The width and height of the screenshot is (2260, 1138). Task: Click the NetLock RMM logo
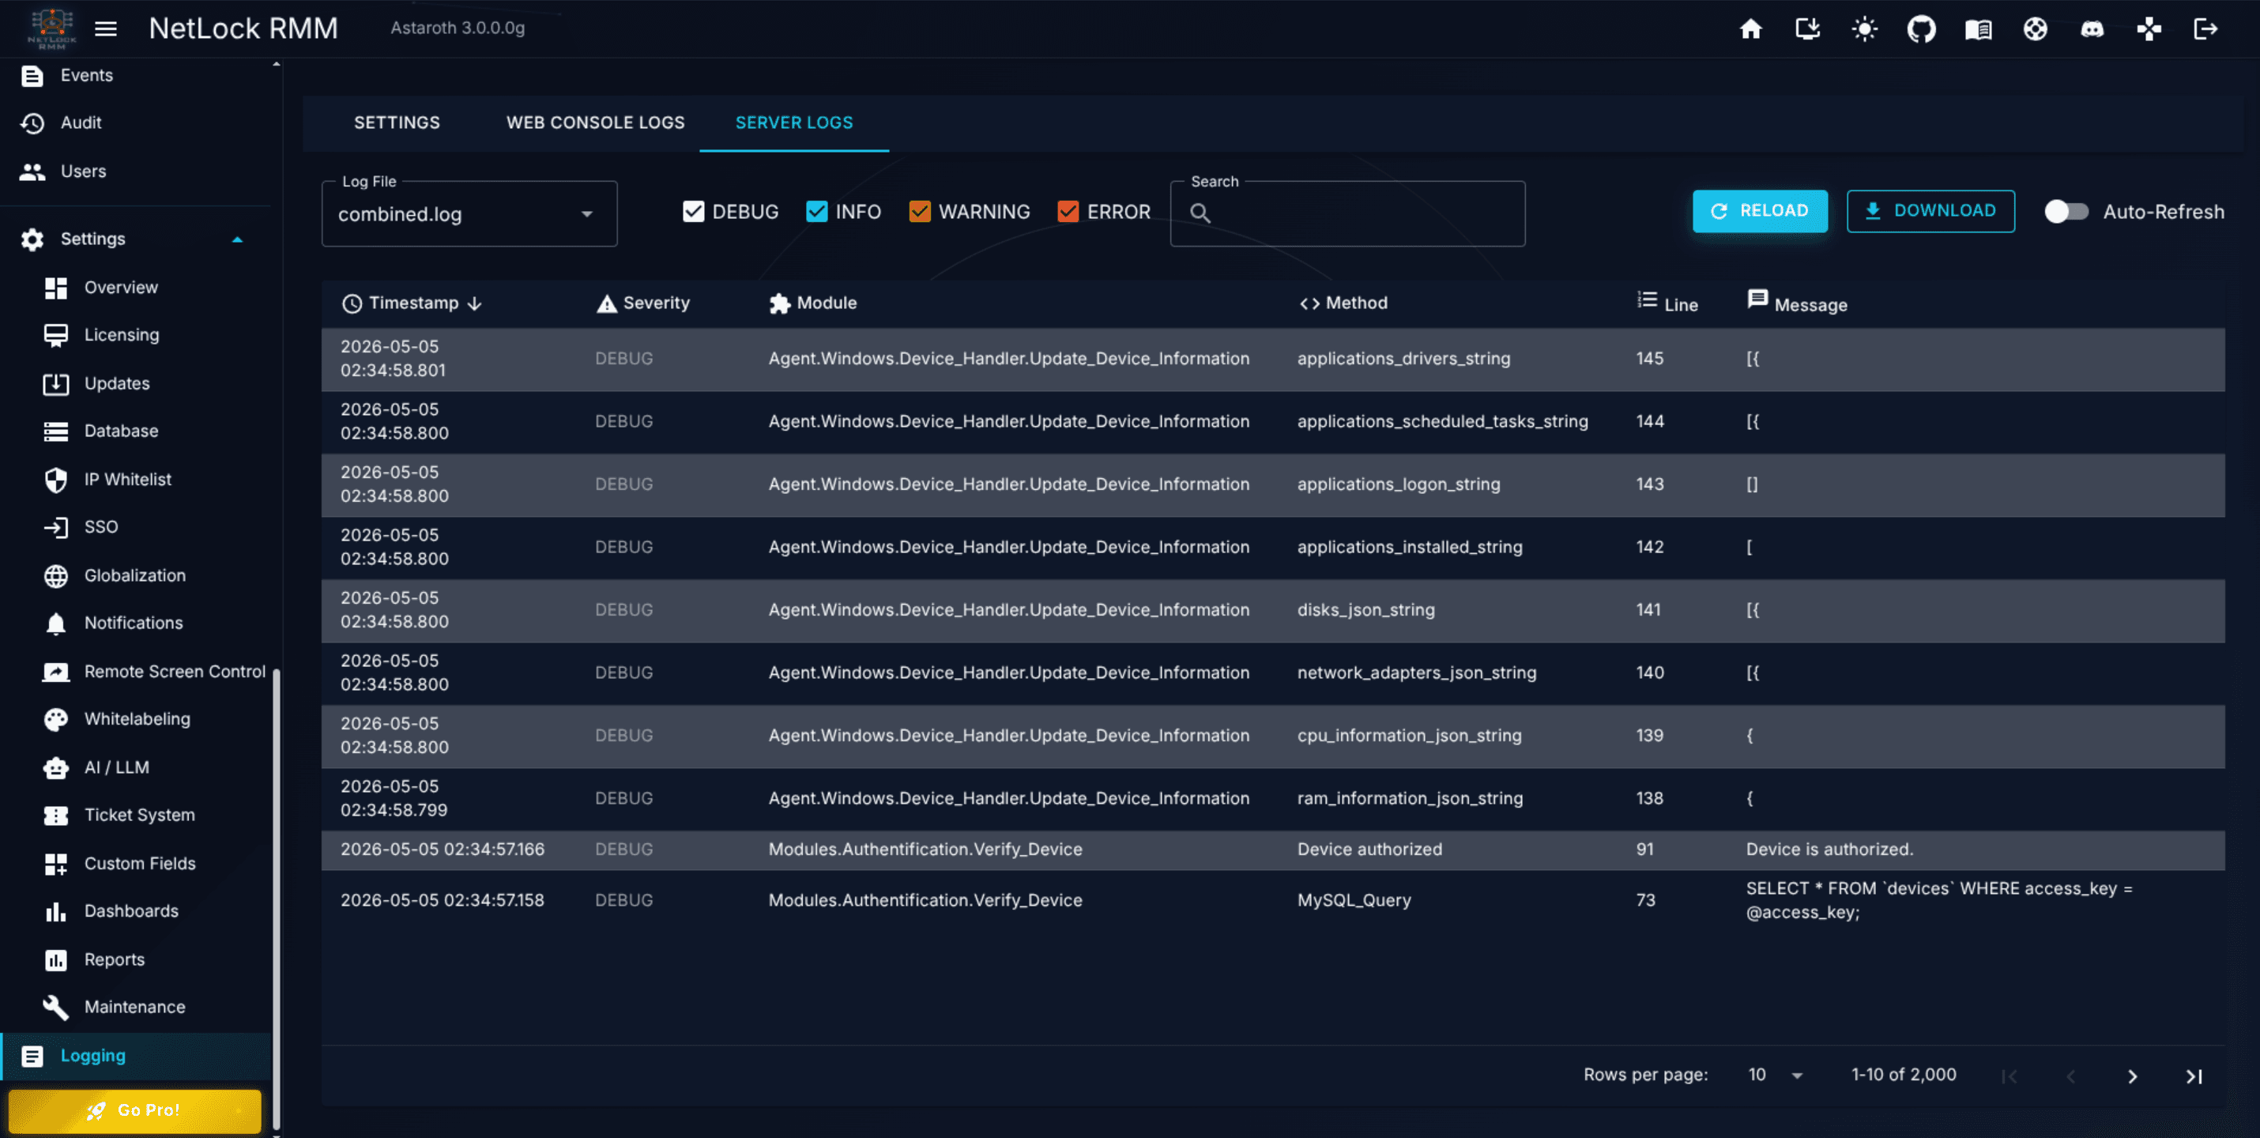pos(52,28)
